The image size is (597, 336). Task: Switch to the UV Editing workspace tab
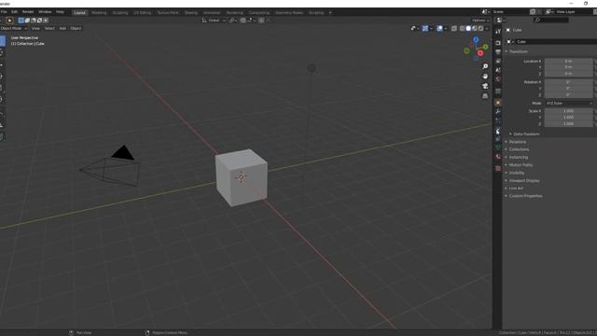142,12
